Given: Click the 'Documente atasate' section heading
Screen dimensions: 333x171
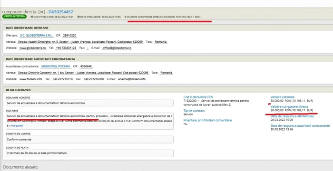Looking at the screenshot, I should pos(20,167).
